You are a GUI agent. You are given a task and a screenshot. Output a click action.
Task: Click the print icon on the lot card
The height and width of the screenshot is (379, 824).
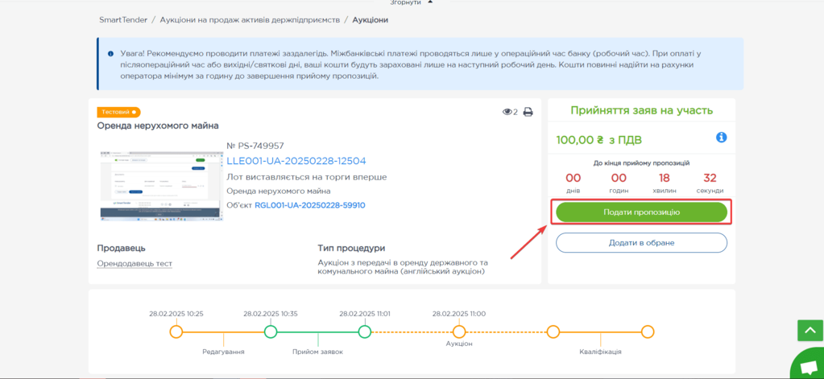click(x=528, y=112)
